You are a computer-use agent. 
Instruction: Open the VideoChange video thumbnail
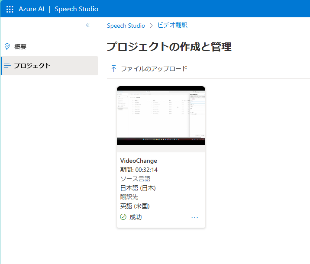pos(161,116)
